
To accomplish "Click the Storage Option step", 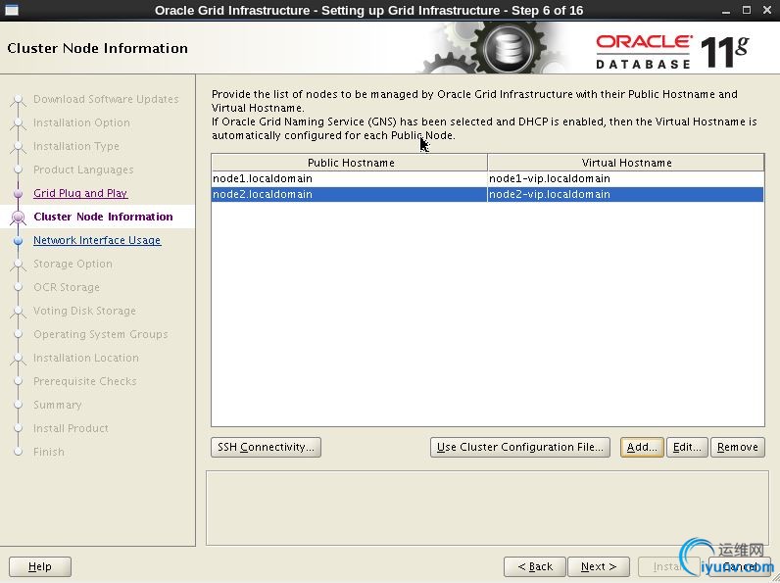I will [x=73, y=264].
